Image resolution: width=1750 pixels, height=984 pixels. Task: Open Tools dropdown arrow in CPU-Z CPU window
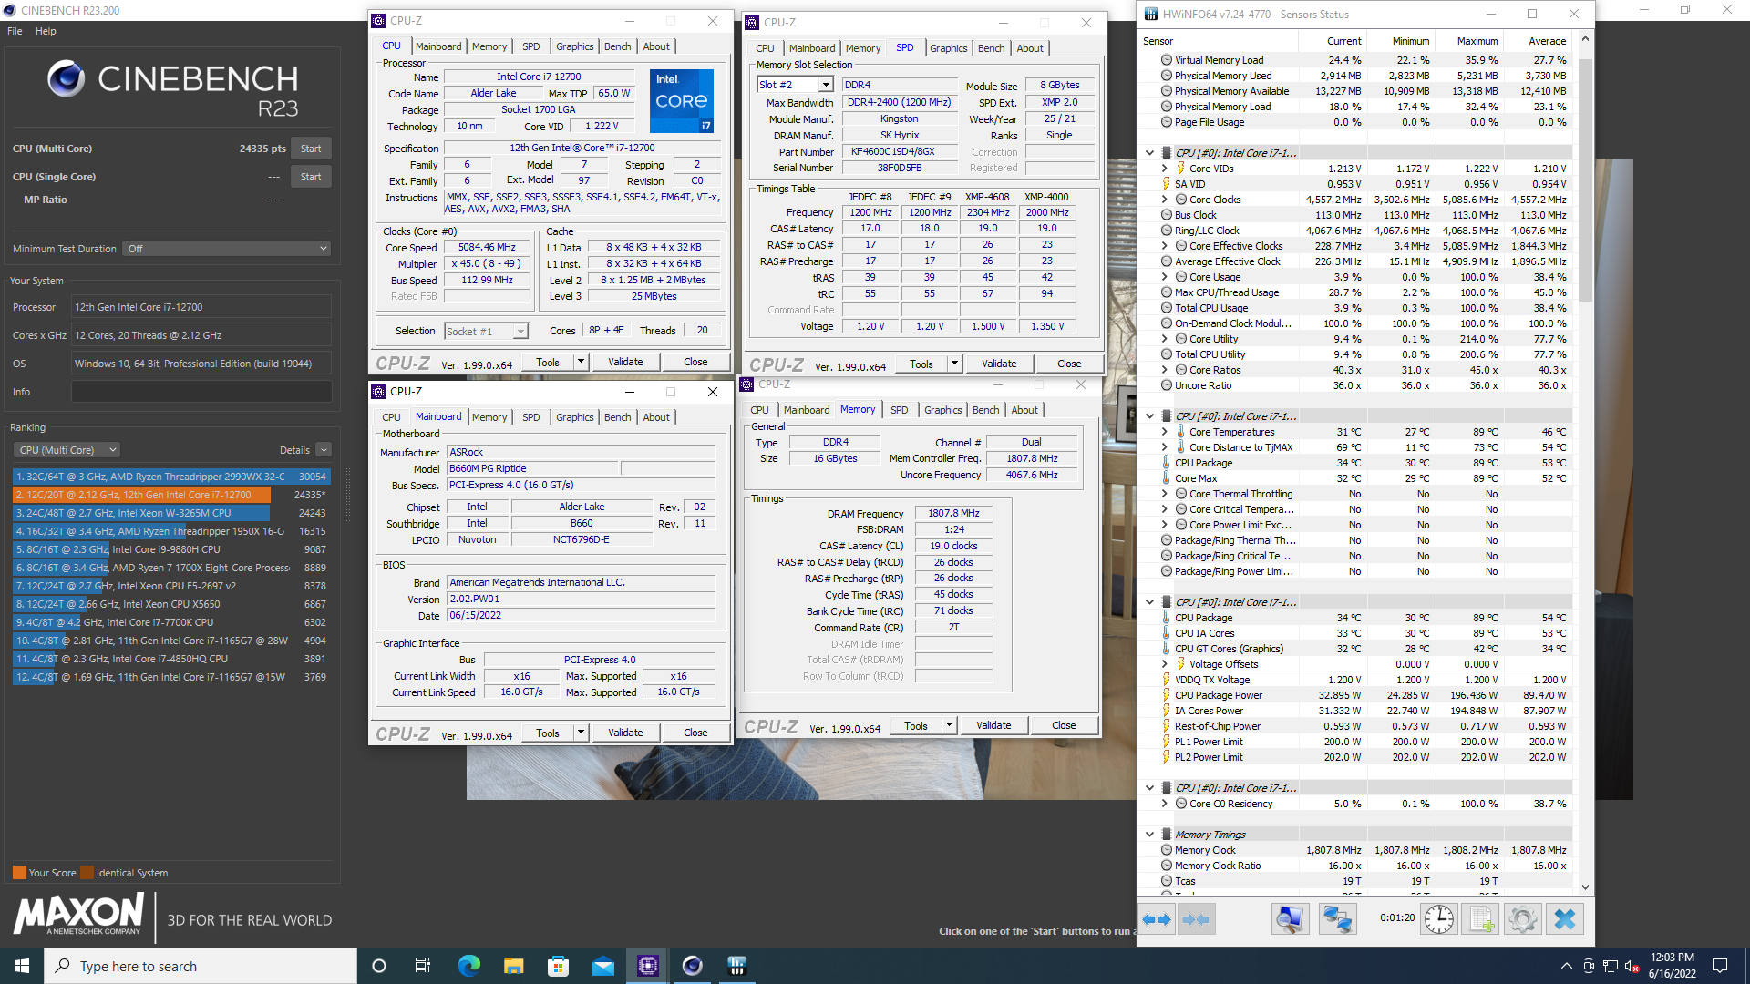pos(581,362)
